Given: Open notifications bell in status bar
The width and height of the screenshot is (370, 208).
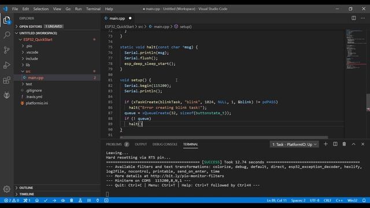Looking at the screenshot, I should [364, 200].
